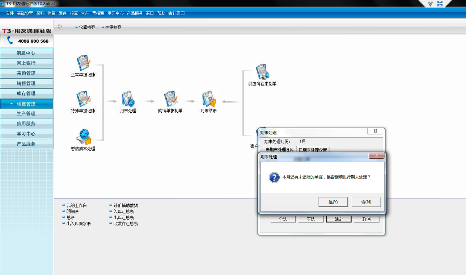Screen dimensions: 466x275
Task: Select 库存管理 in the sidebar
Action: pyautogui.click(x=26, y=93)
